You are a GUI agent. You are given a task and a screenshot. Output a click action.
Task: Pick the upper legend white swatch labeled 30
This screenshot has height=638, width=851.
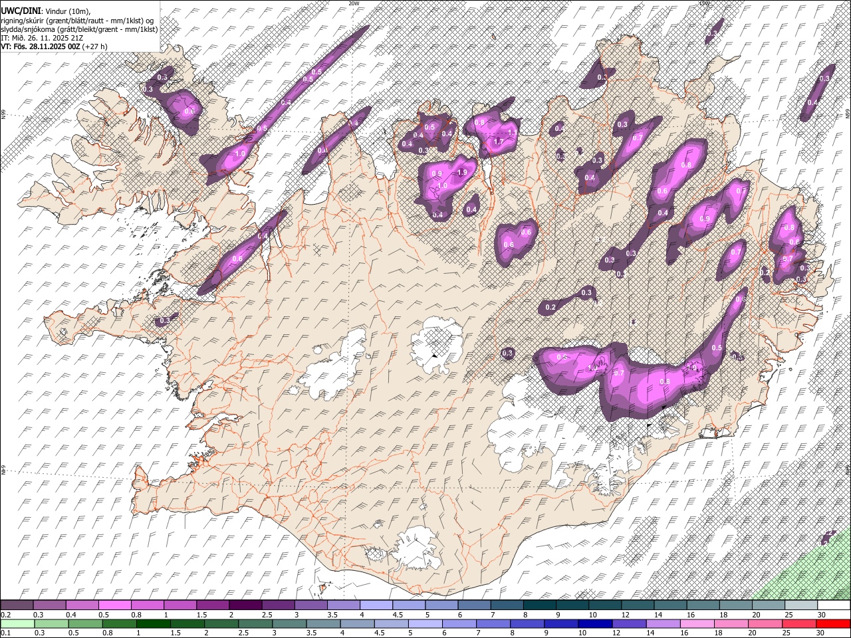click(832, 605)
